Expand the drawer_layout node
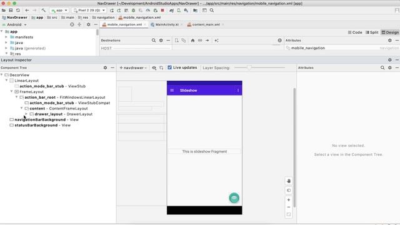Viewport: 400px width, 225px height. [x=26, y=114]
